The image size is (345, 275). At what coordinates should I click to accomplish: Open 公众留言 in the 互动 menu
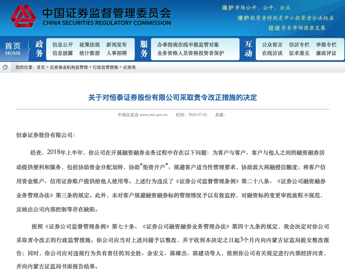tap(272, 45)
